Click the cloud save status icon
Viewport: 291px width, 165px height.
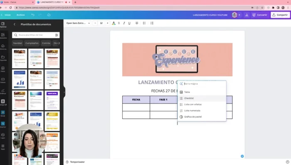point(49,15)
